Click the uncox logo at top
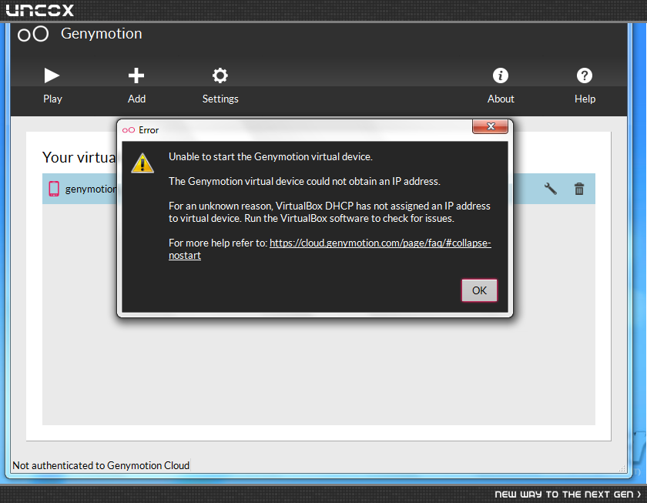The width and height of the screenshot is (647, 503). (39, 10)
